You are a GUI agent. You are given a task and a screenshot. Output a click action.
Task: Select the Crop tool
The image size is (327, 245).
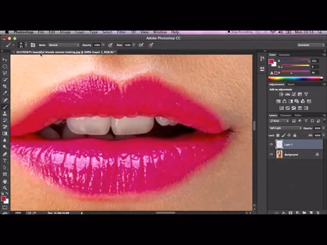pos(5,86)
